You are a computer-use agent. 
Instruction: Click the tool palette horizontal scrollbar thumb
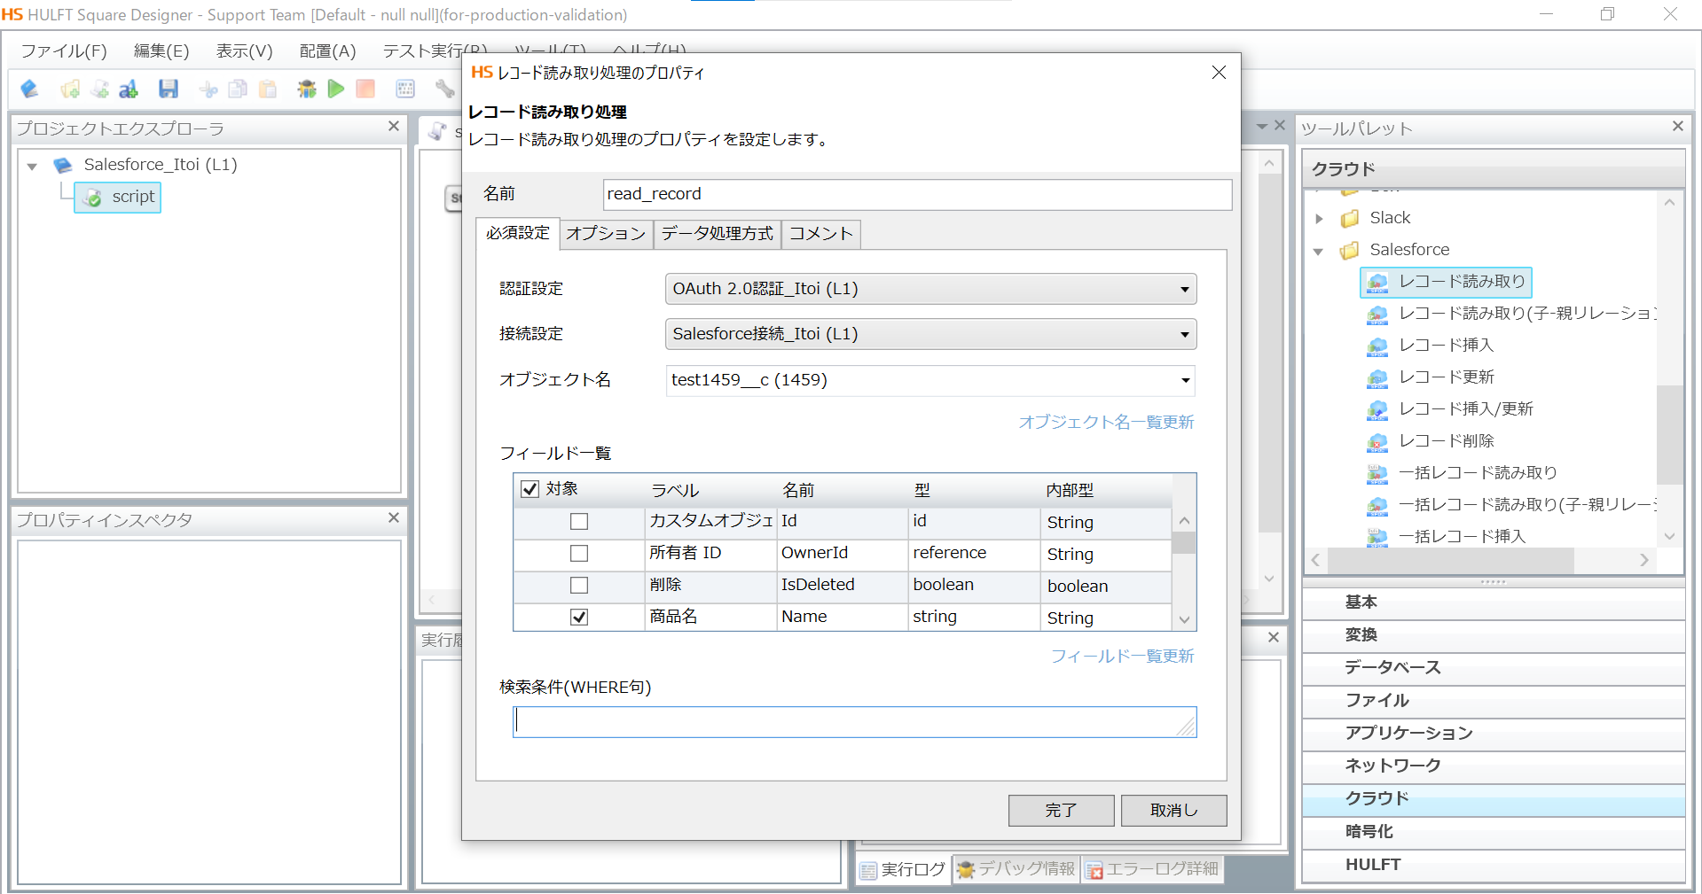[1451, 560]
